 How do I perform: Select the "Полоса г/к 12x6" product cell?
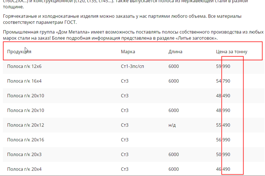pos(24,66)
